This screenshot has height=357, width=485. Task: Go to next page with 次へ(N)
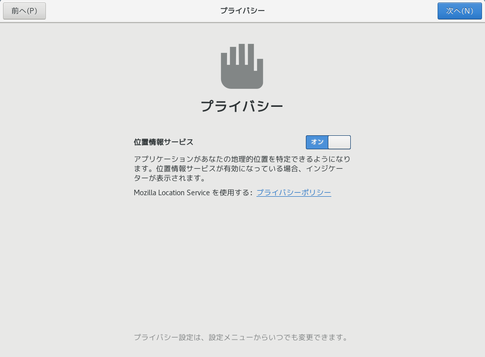(460, 11)
